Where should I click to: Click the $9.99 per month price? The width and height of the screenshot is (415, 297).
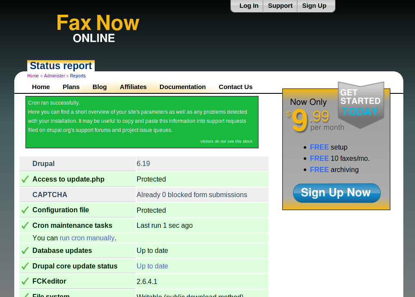(315, 121)
